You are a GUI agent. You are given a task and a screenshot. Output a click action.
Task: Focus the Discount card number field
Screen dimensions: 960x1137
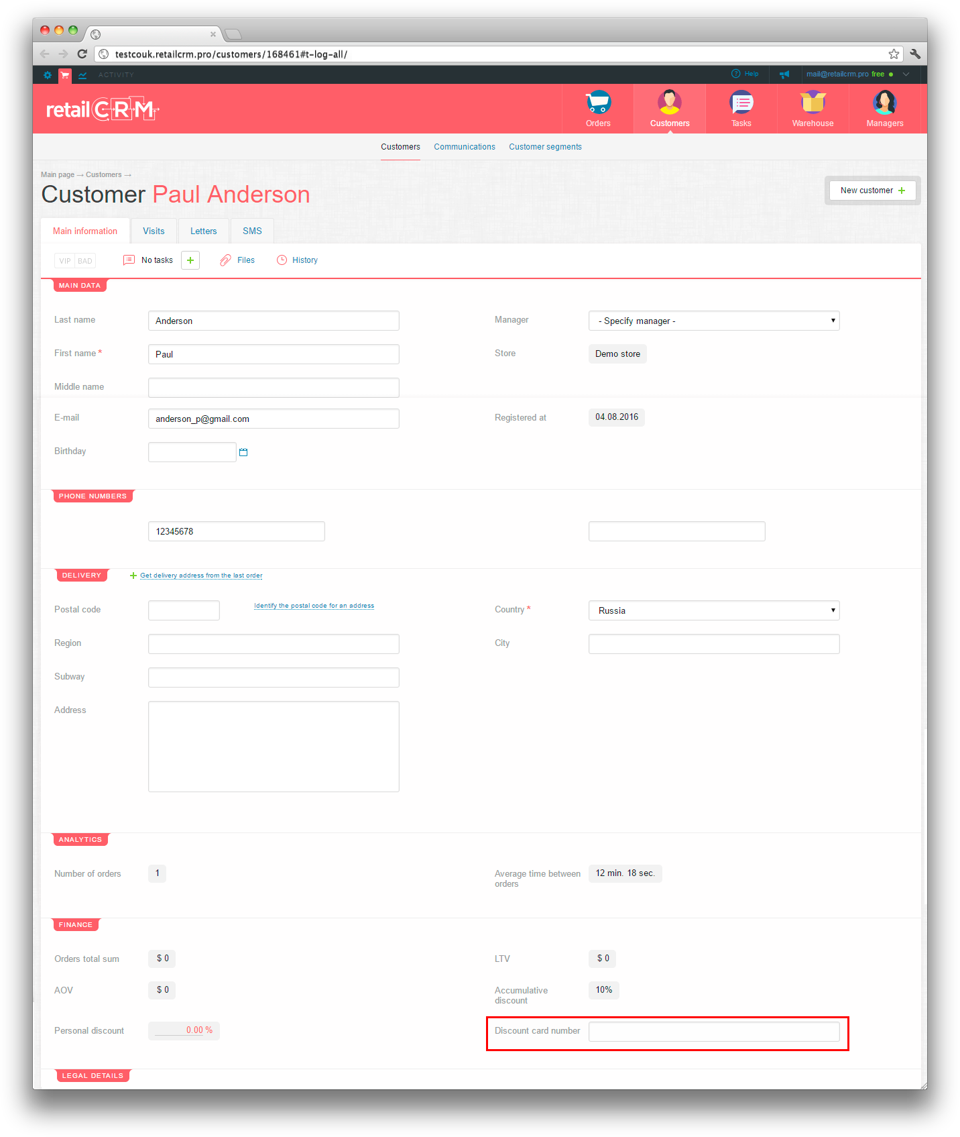pyautogui.click(x=714, y=1032)
